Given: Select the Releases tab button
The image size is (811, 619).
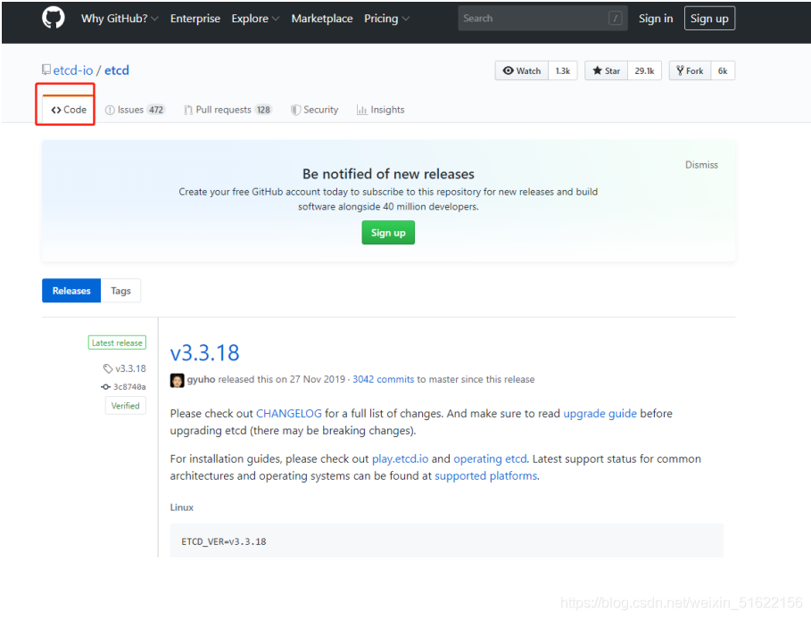Looking at the screenshot, I should click(71, 291).
